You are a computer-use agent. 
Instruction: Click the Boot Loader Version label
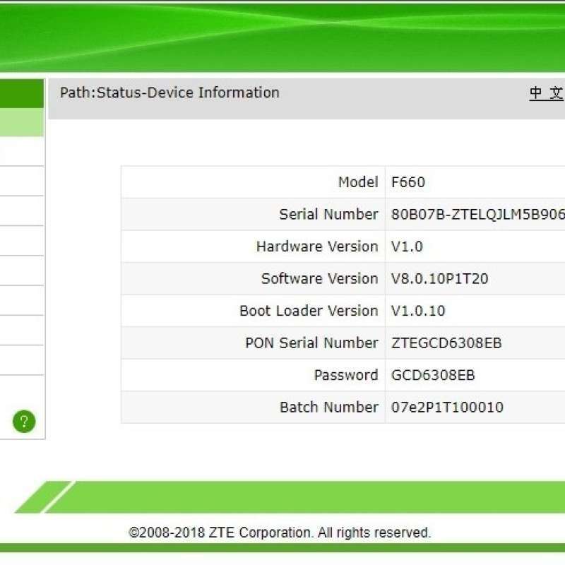pos(309,311)
